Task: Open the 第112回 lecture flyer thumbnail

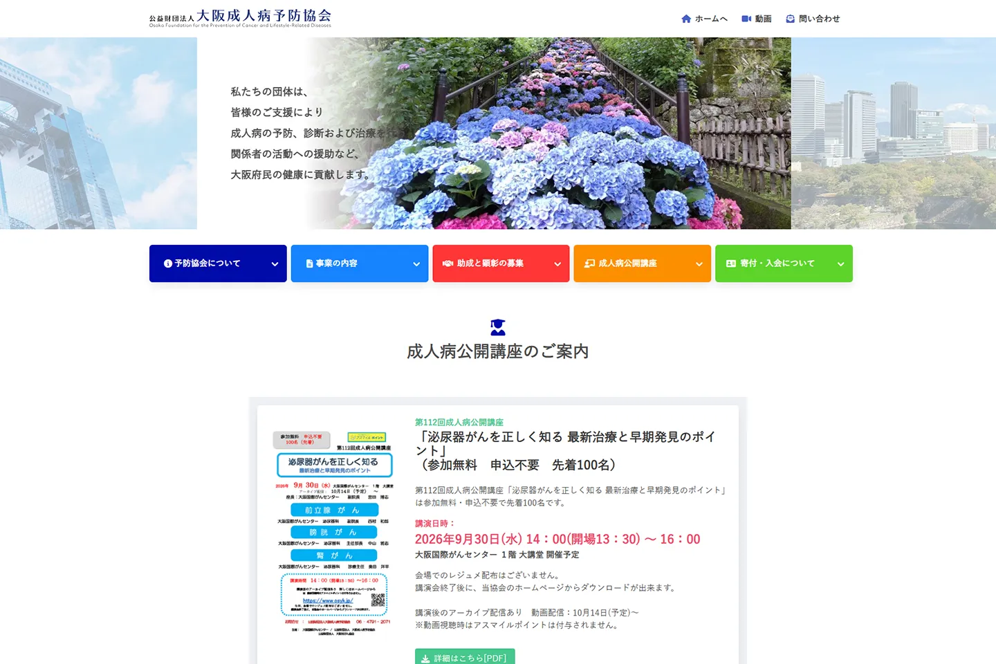Action: coord(335,533)
